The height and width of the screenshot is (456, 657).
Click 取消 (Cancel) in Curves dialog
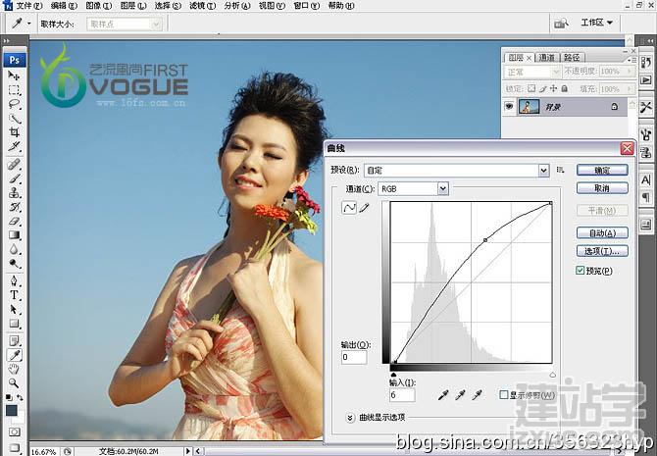[x=602, y=188]
